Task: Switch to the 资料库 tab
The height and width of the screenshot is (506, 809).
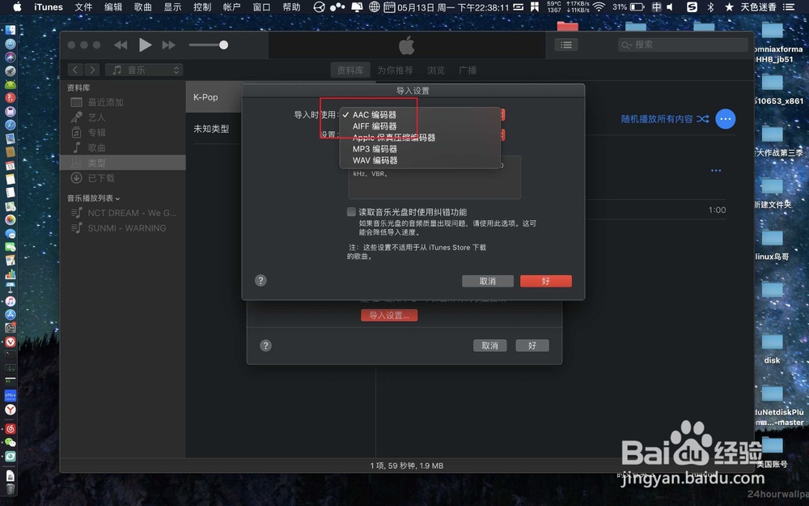Action: (349, 70)
